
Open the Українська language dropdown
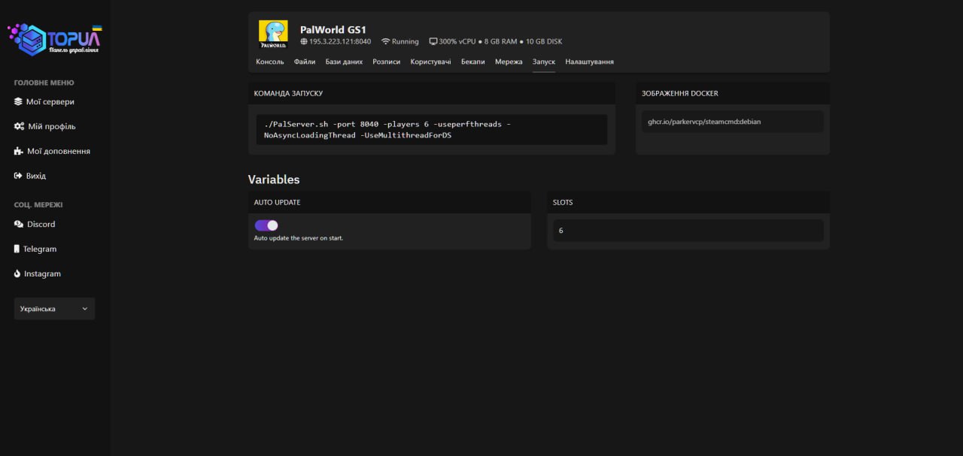tap(54, 309)
